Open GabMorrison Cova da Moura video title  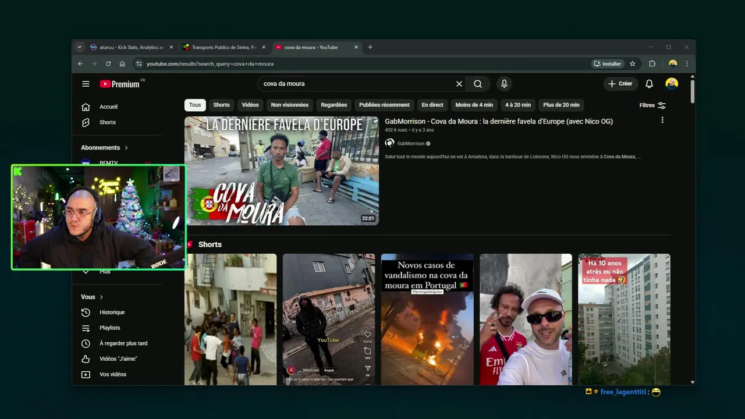pyautogui.click(x=499, y=122)
